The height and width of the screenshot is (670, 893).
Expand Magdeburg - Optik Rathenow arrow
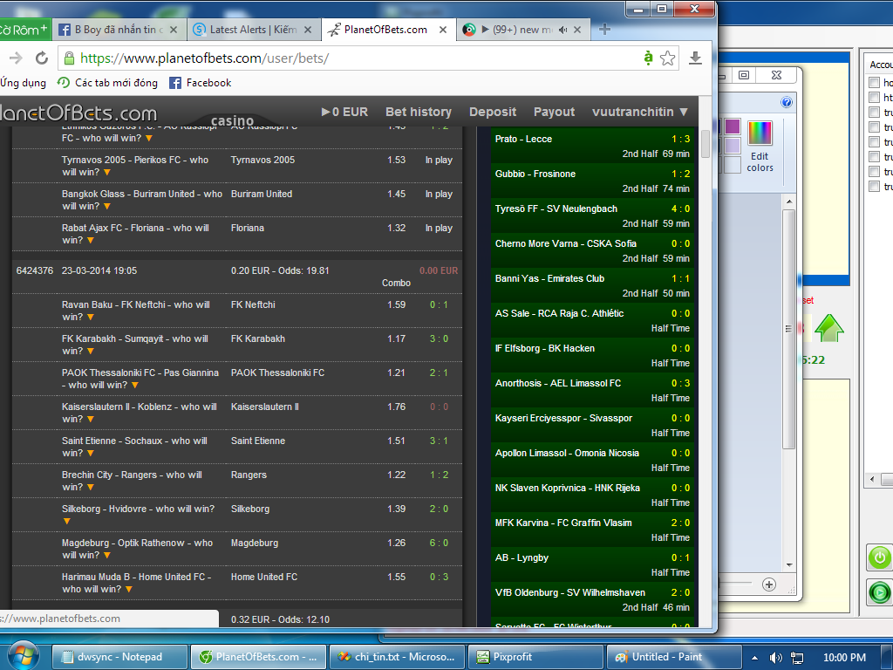tap(107, 556)
